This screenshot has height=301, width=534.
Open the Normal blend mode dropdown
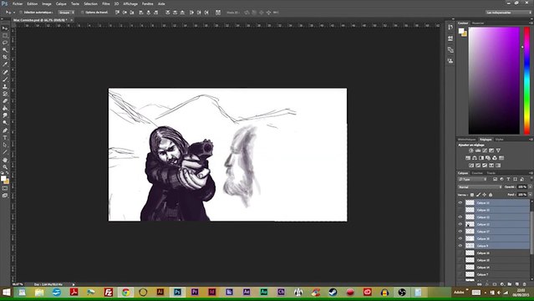pos(480,186)
